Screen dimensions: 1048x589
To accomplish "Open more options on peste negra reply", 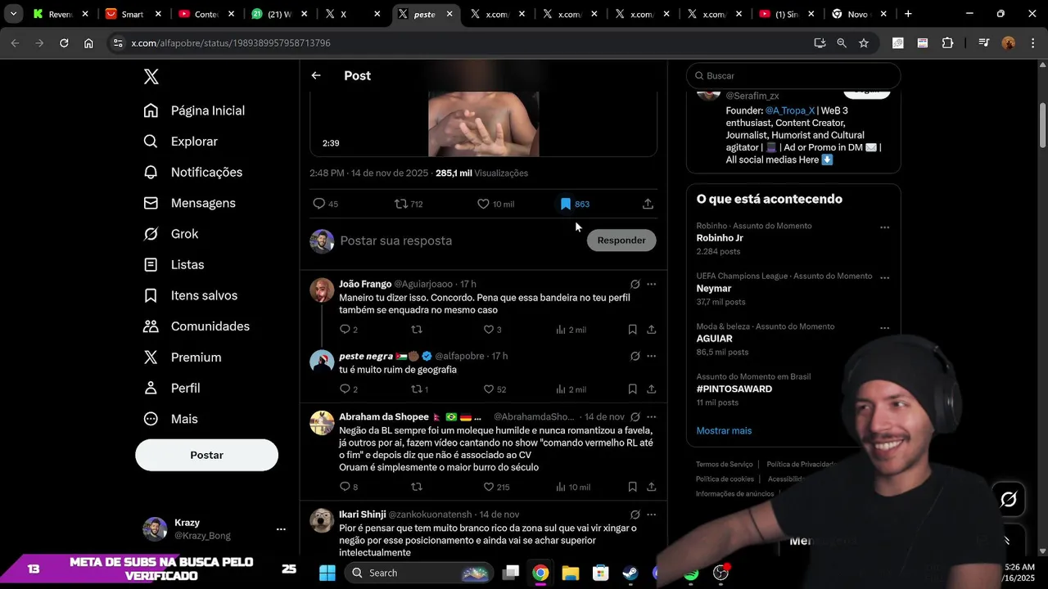I will coord(651,356).
